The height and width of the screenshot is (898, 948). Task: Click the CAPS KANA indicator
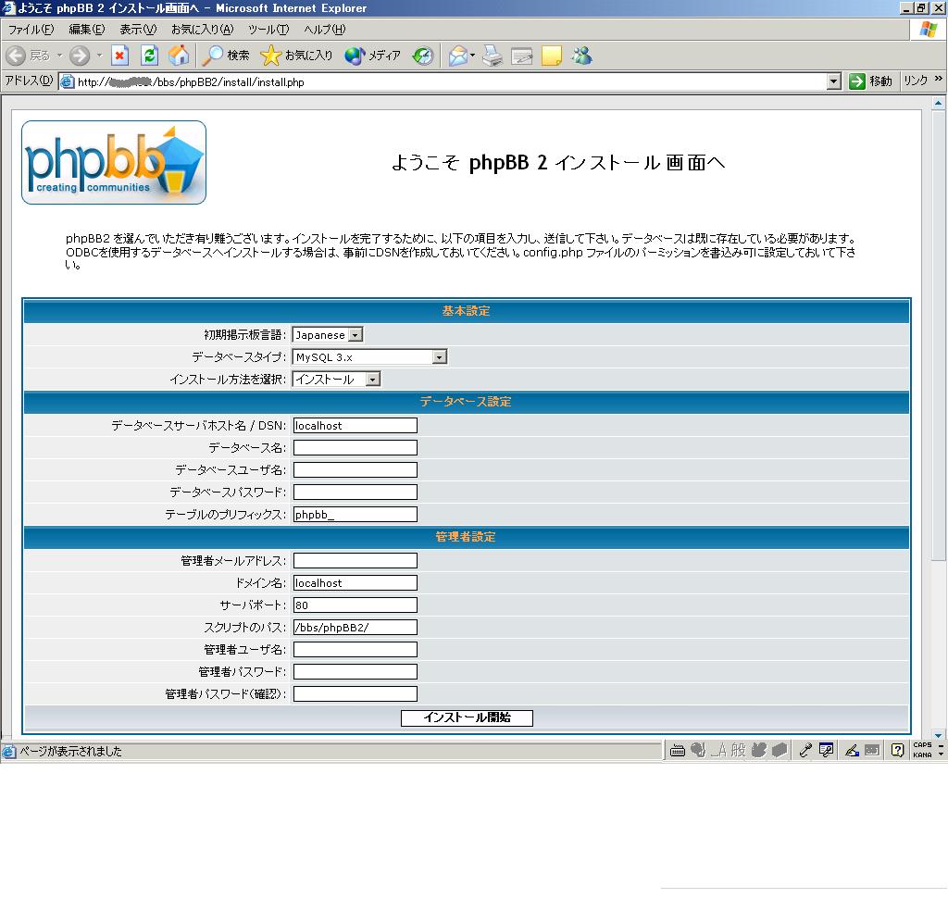[x=923, y=750]
